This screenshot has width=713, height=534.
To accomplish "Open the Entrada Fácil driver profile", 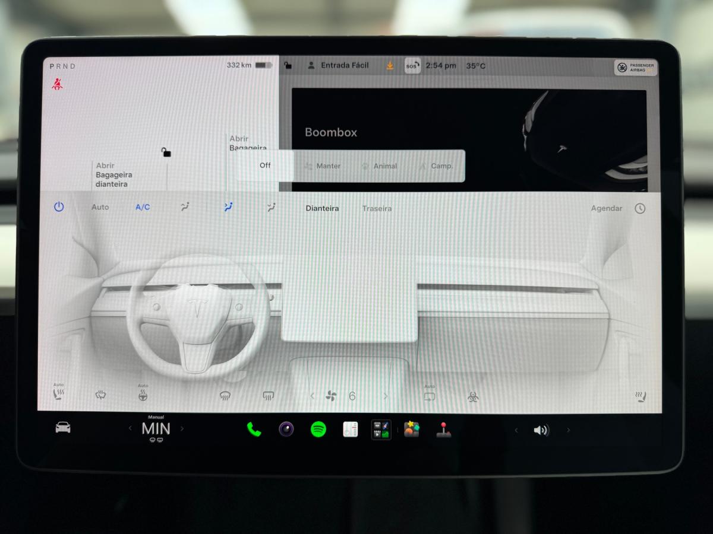I will click(x=338, y=66).
